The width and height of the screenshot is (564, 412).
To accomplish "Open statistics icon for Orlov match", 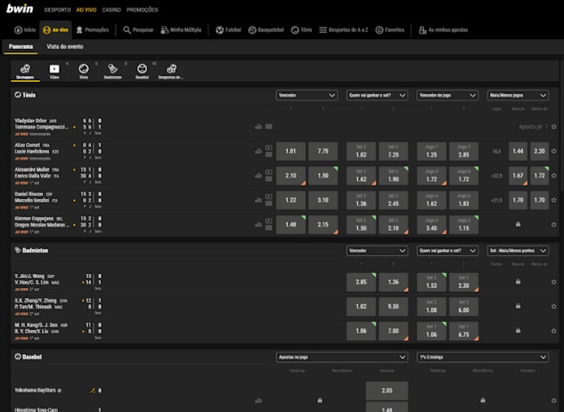I will 258,127.
